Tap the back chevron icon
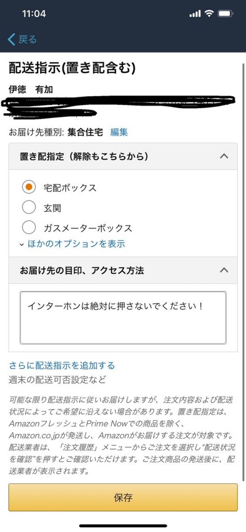The width and height of the screenshot is (246, 532). pyautogui.click(x=11, y=39)
